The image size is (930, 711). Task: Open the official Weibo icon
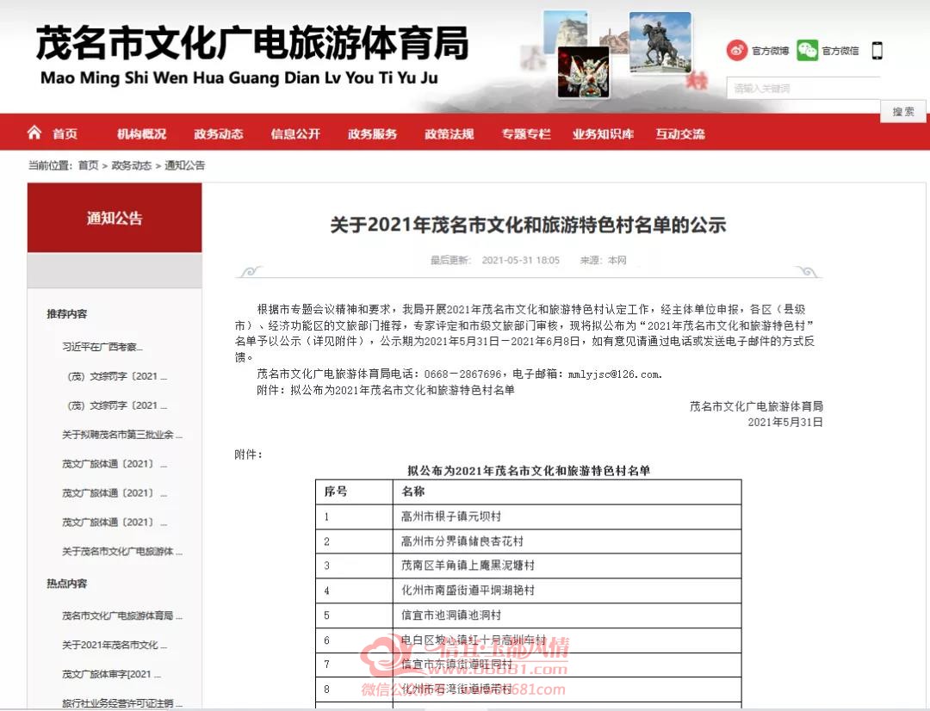pos(736,51)
